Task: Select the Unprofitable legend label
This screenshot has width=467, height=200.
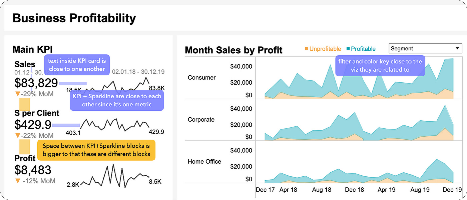Action: point(325,49)
